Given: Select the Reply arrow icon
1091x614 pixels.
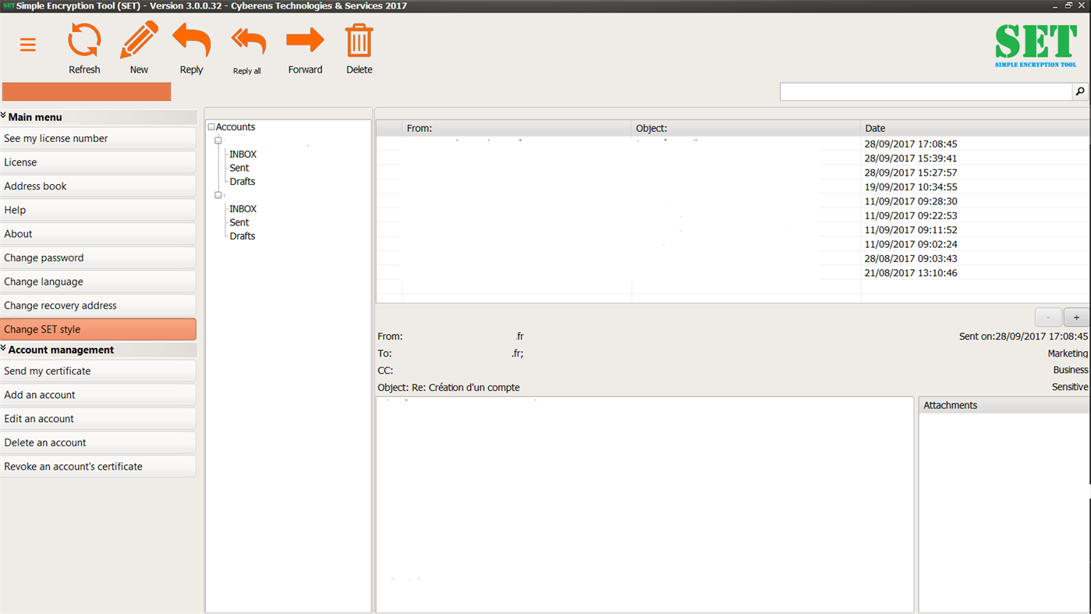Looking at the screenshot, I should 191,40.
